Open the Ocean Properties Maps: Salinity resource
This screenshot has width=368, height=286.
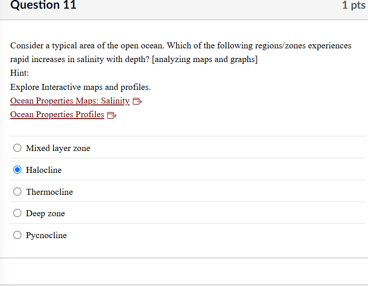pyautogui.click(x=69, y=101)
